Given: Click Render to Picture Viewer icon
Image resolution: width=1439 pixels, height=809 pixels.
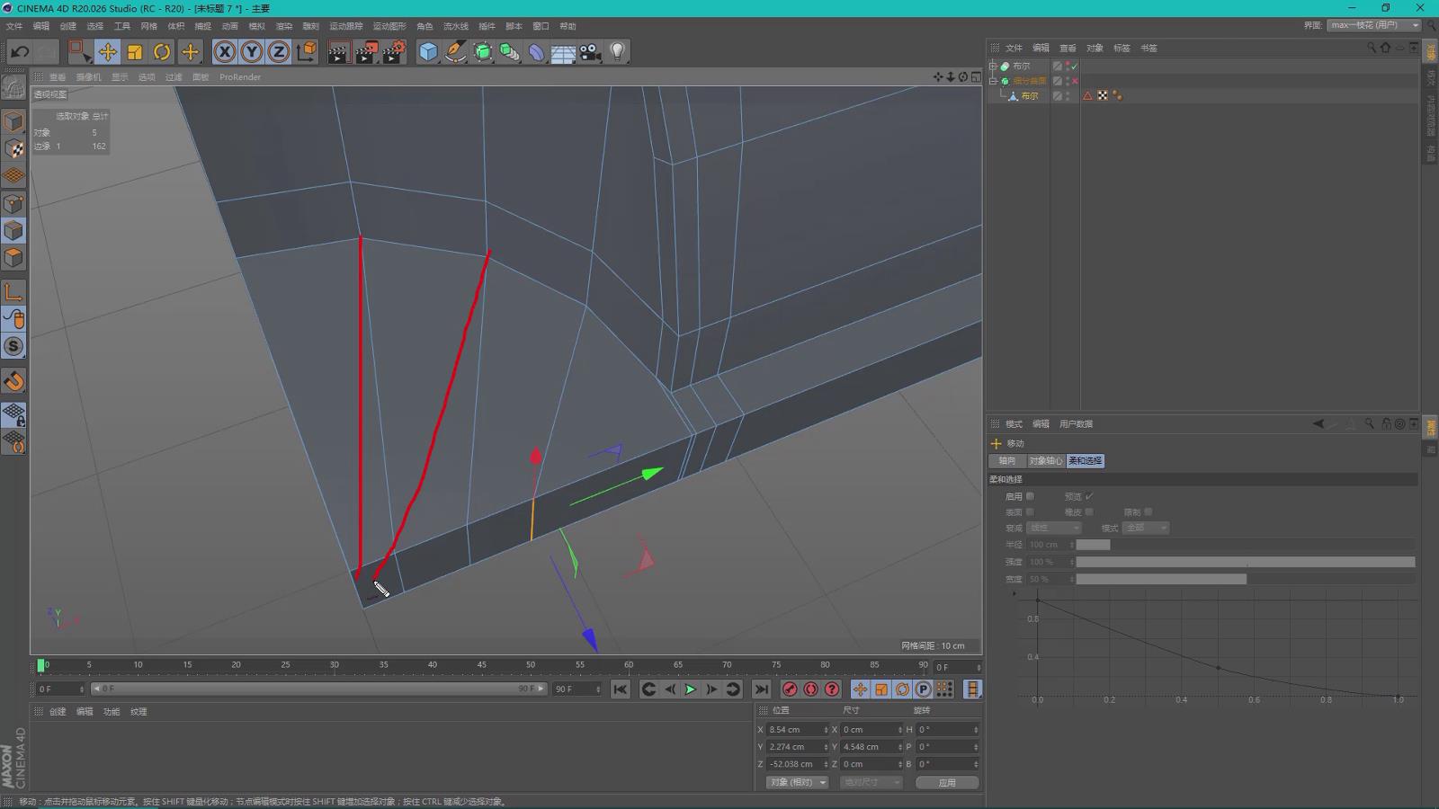Looking at the screenshot, I should point(366,52).
